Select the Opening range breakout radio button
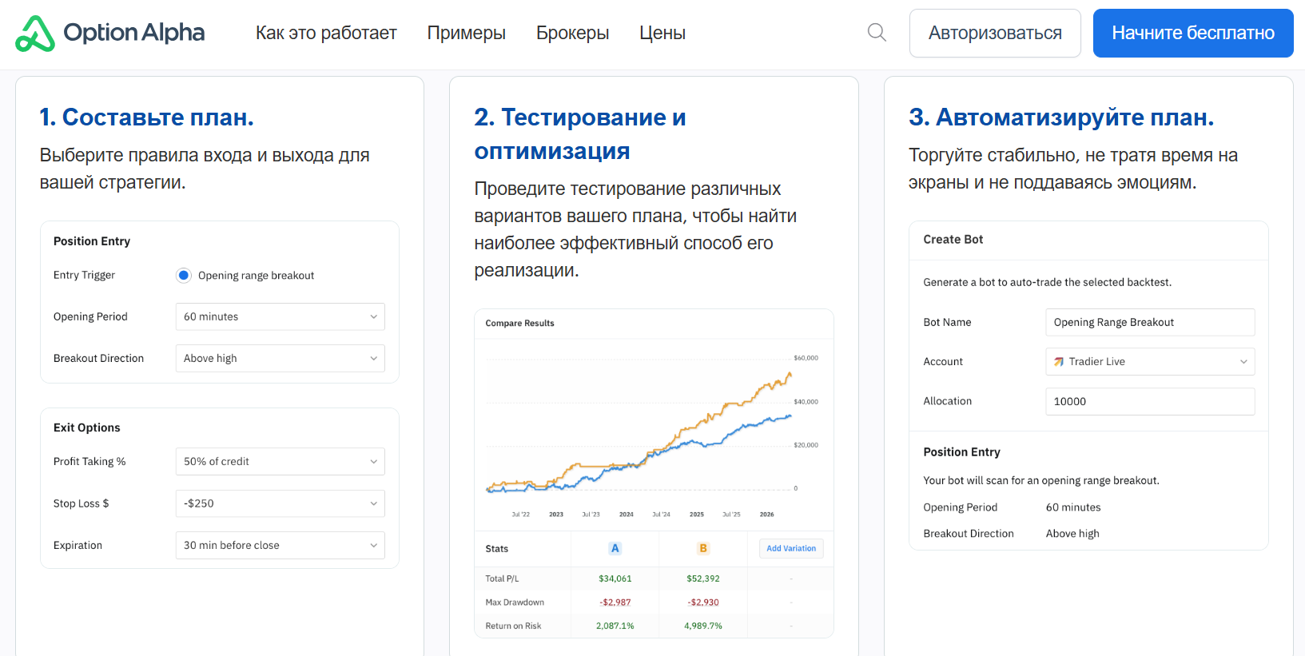 click(x=184, y=276)
